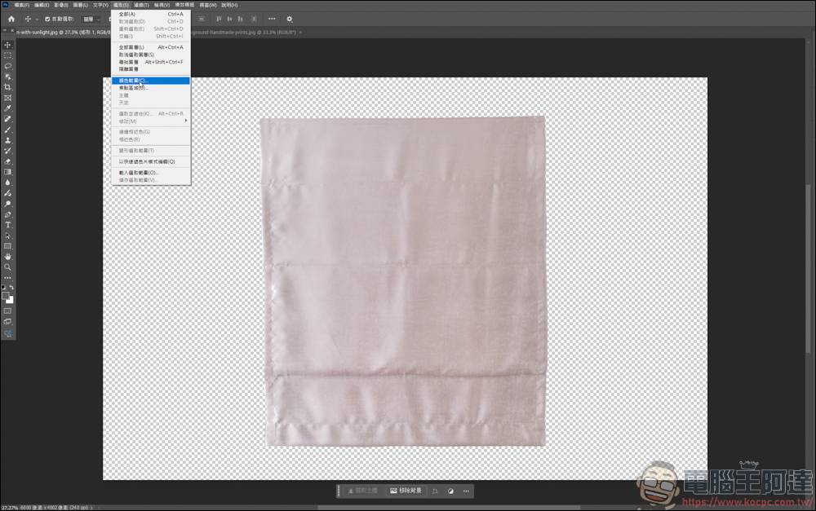Click the Home icon in the options bar
This screenshot has height=511, width=816.
[x=11, y=19]
